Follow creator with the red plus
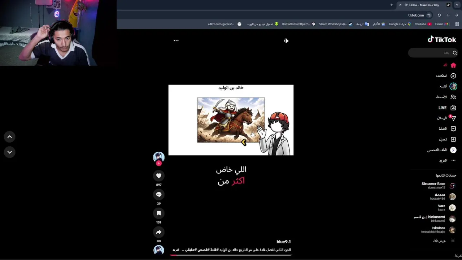The image size is (462, 260). (159, 163)
